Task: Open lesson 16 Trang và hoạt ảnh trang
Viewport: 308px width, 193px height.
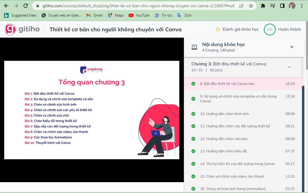Action: [243, 189]
